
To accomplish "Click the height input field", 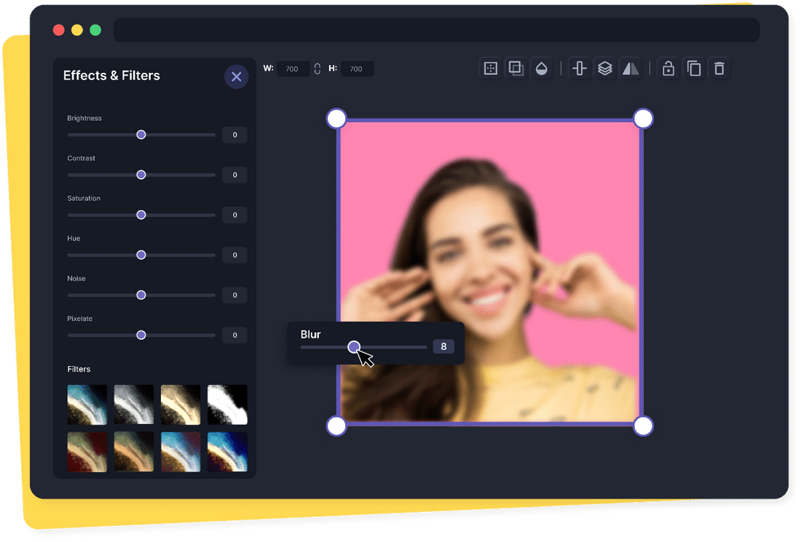I will 356,69.
